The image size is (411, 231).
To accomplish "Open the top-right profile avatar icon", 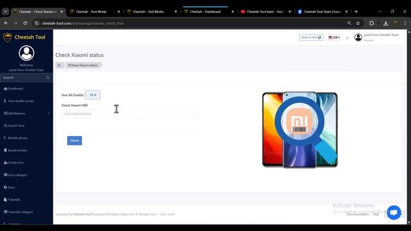I will click(358, 37).
